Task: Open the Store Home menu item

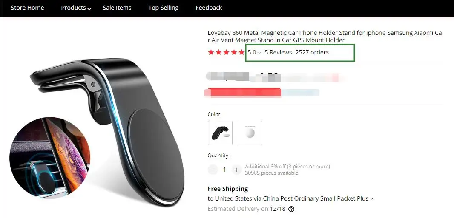Action: 27,8
